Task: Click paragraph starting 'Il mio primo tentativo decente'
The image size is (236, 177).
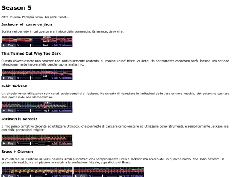Action: [x=115, y=128]
